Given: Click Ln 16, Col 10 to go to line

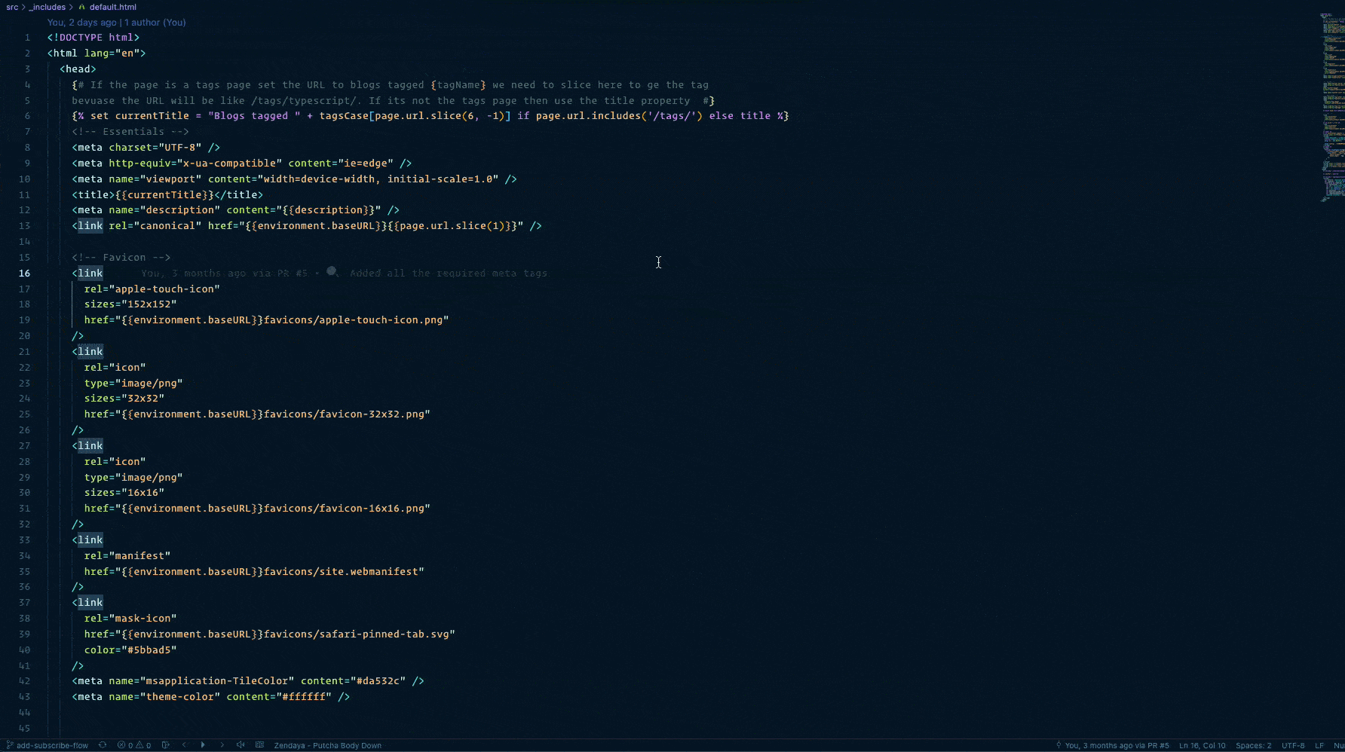Looking at the screenshot, I should (x=1202, y=745).
